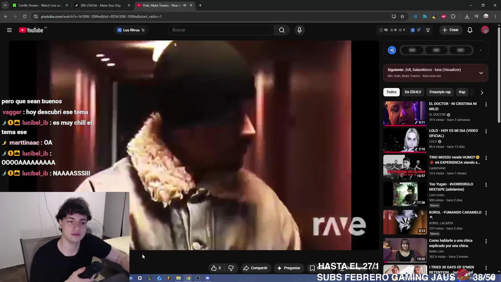Open more options for LOLO video
501x282 pixels.
[x=486, y=131]
